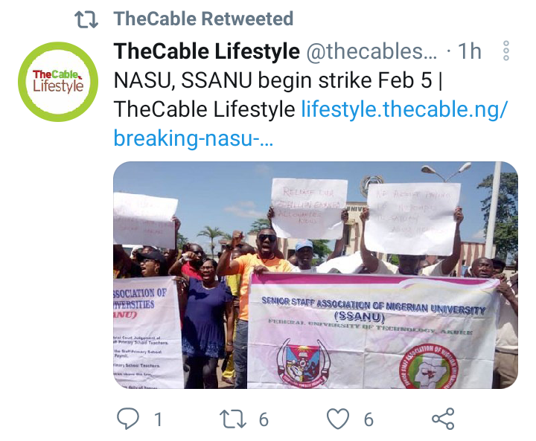
Task: Click the @thecables... handle
Action: coord(371,51)
